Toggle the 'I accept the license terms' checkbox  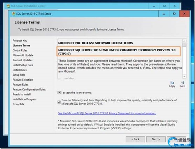(x=59, y=93)
